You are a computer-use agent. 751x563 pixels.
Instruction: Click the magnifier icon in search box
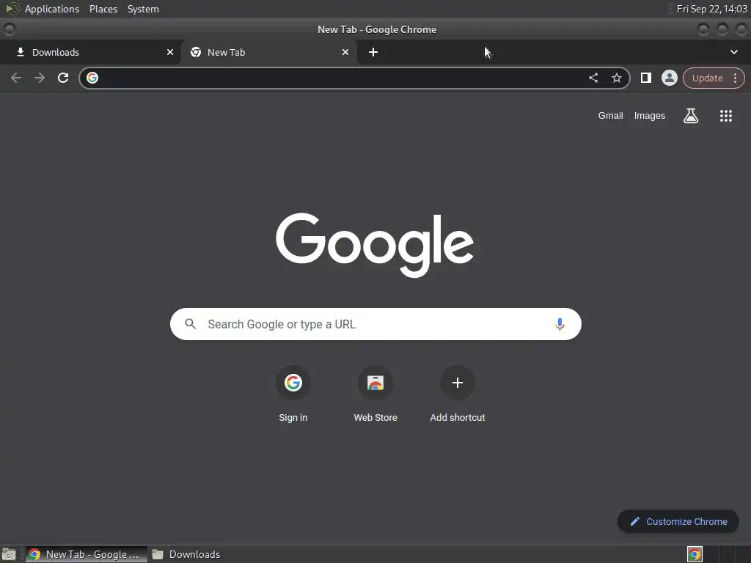tap(190, 324)
